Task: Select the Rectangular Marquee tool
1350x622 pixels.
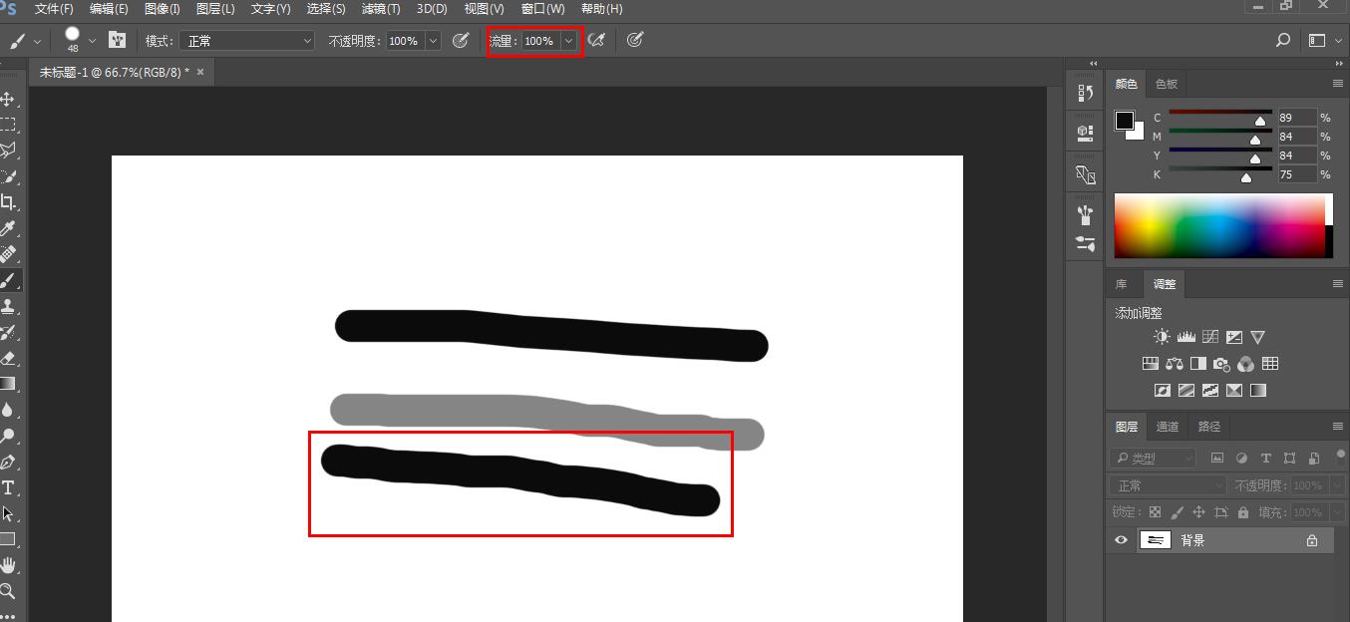Action: [8, 125]
